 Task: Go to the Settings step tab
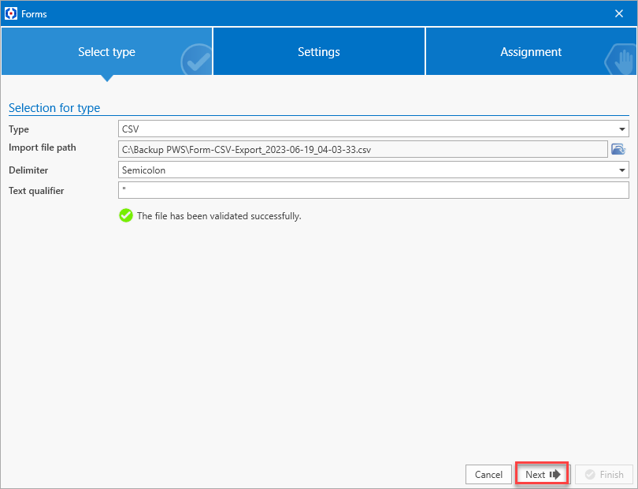click(x=319, y=51)
